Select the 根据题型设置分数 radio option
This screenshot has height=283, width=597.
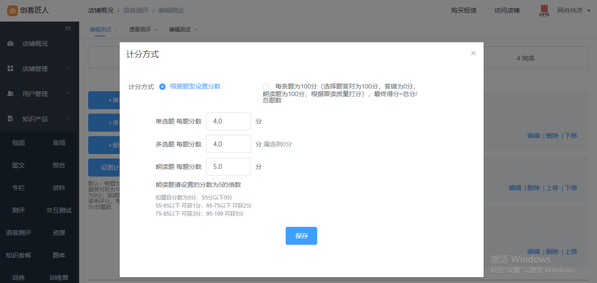[x=162, y=87]
